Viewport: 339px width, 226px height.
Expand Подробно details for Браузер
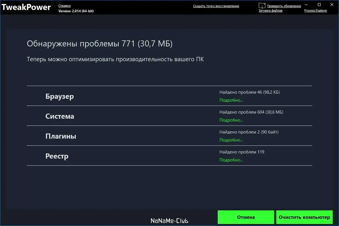coord(231,100)
